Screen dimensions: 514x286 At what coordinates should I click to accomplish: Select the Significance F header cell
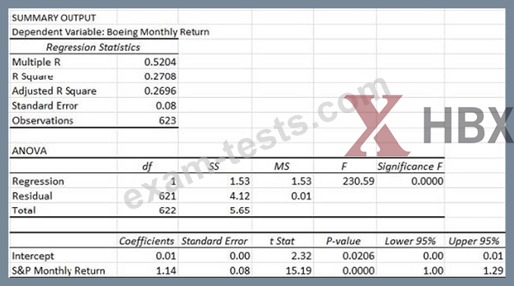click(x=410, y=167)
